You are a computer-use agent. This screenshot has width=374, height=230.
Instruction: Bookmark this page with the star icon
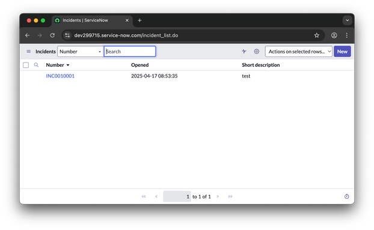click(x=316, y=35)
